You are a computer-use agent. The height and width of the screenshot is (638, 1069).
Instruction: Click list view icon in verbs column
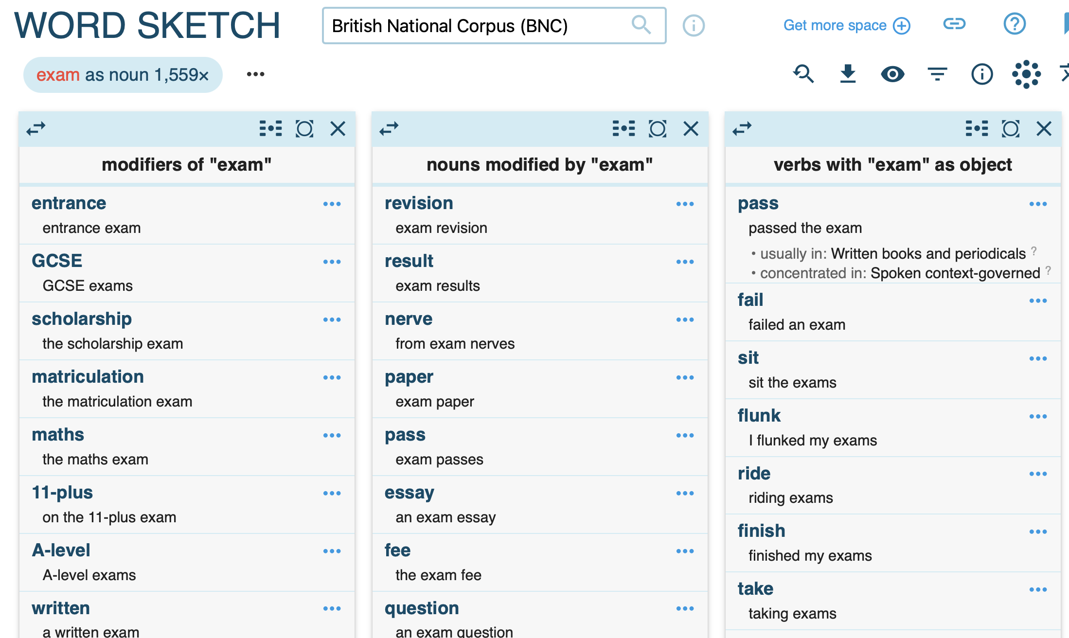tap(977, 129)
